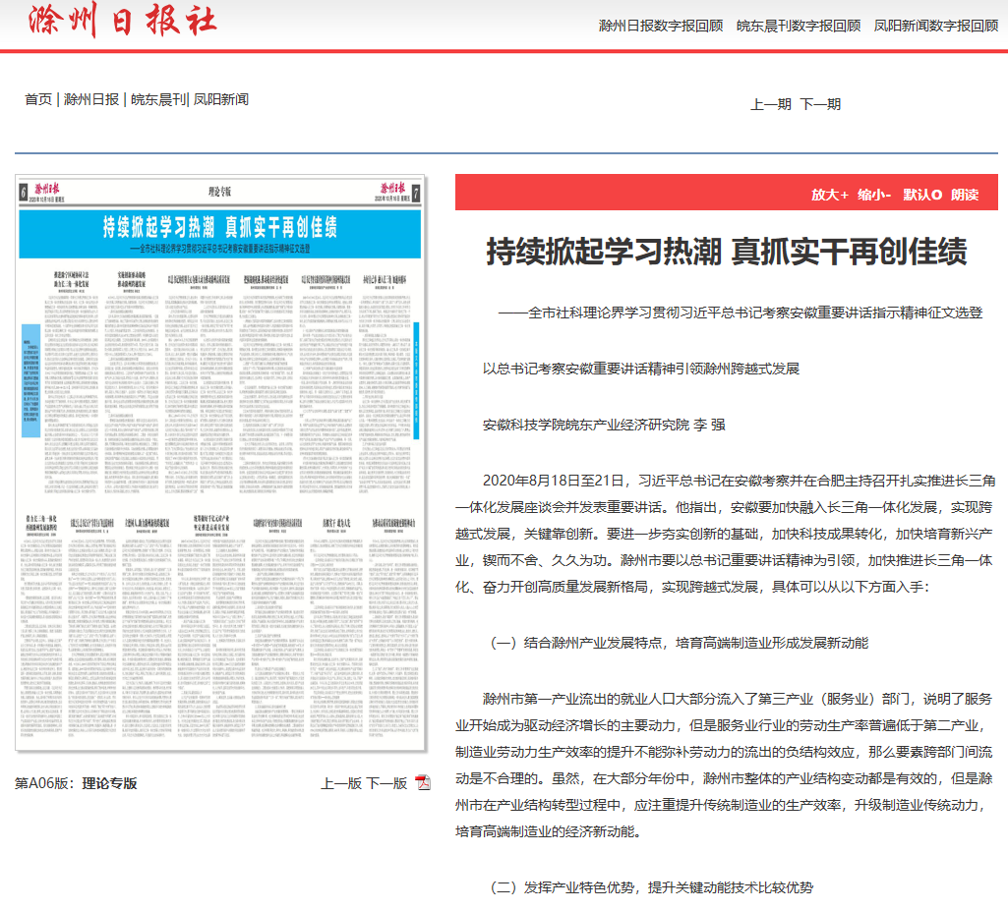
Task: Enlarge the text with 放大+
Action: (x=829, y=195)
